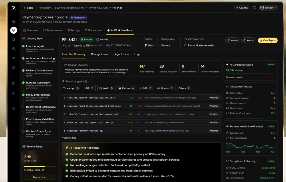
Task: Click the AI Workflow Runs breadcrumb
Action: 98,8
